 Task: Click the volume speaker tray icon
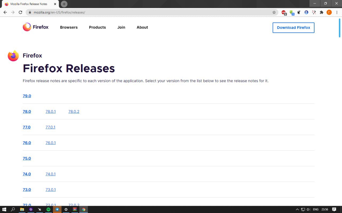coord(309,210)
